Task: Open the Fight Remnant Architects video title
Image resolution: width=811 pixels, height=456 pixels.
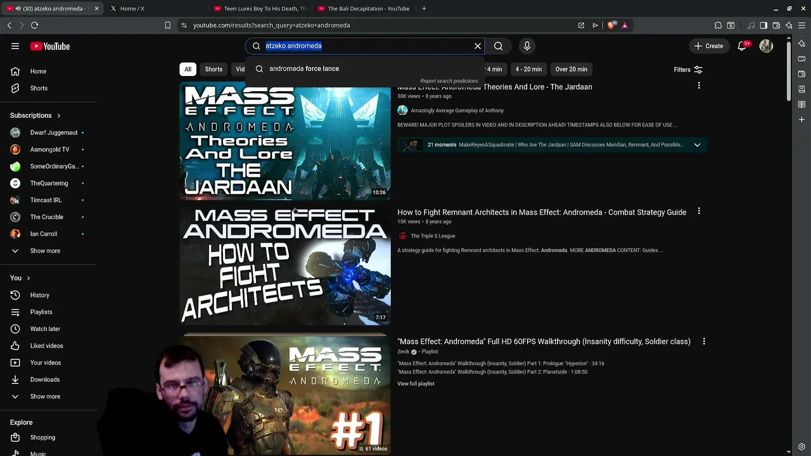Action: [542, 212]
